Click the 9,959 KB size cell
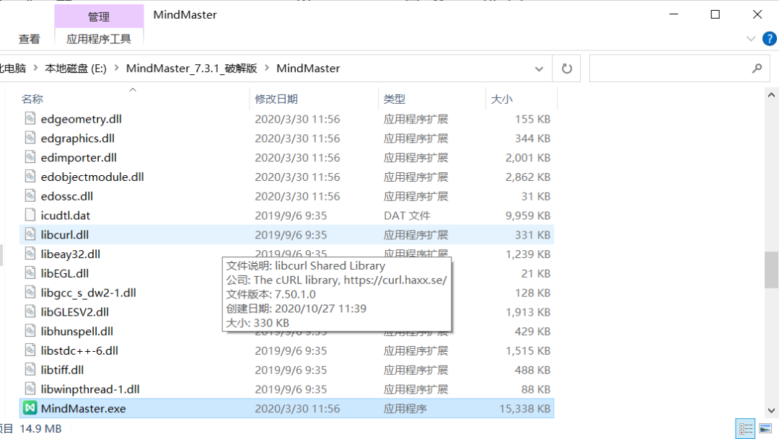The image size is (779, 439). [527, 216]
